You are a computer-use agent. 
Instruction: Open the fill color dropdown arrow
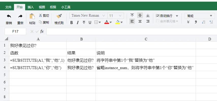(x=122, y=22)
